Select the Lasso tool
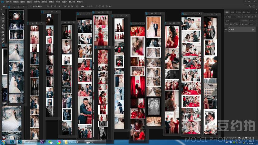Image resolution: width=258 pixels, height=145 pixels. [3, 21]
